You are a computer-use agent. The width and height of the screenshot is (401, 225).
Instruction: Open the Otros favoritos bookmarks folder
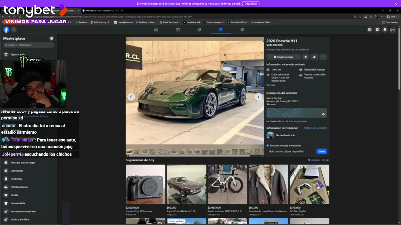390,22
